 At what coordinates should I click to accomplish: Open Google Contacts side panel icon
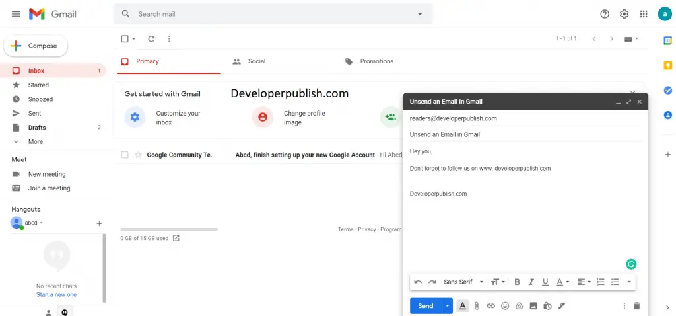coord(667,115)
